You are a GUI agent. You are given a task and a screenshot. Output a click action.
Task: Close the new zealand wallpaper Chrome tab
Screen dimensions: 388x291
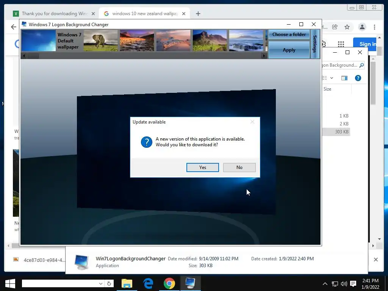(184, 14)
